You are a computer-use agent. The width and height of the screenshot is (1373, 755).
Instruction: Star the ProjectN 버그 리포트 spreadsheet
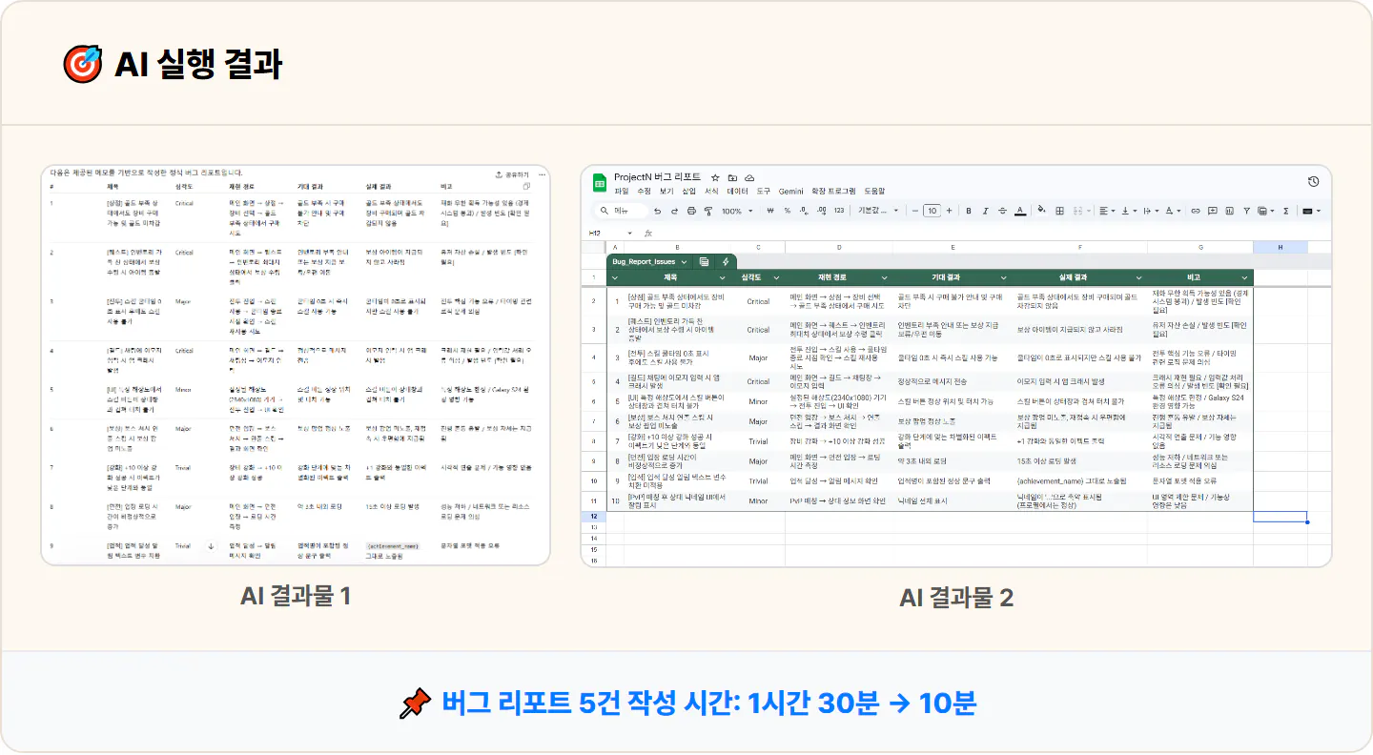tap(715, 178)
